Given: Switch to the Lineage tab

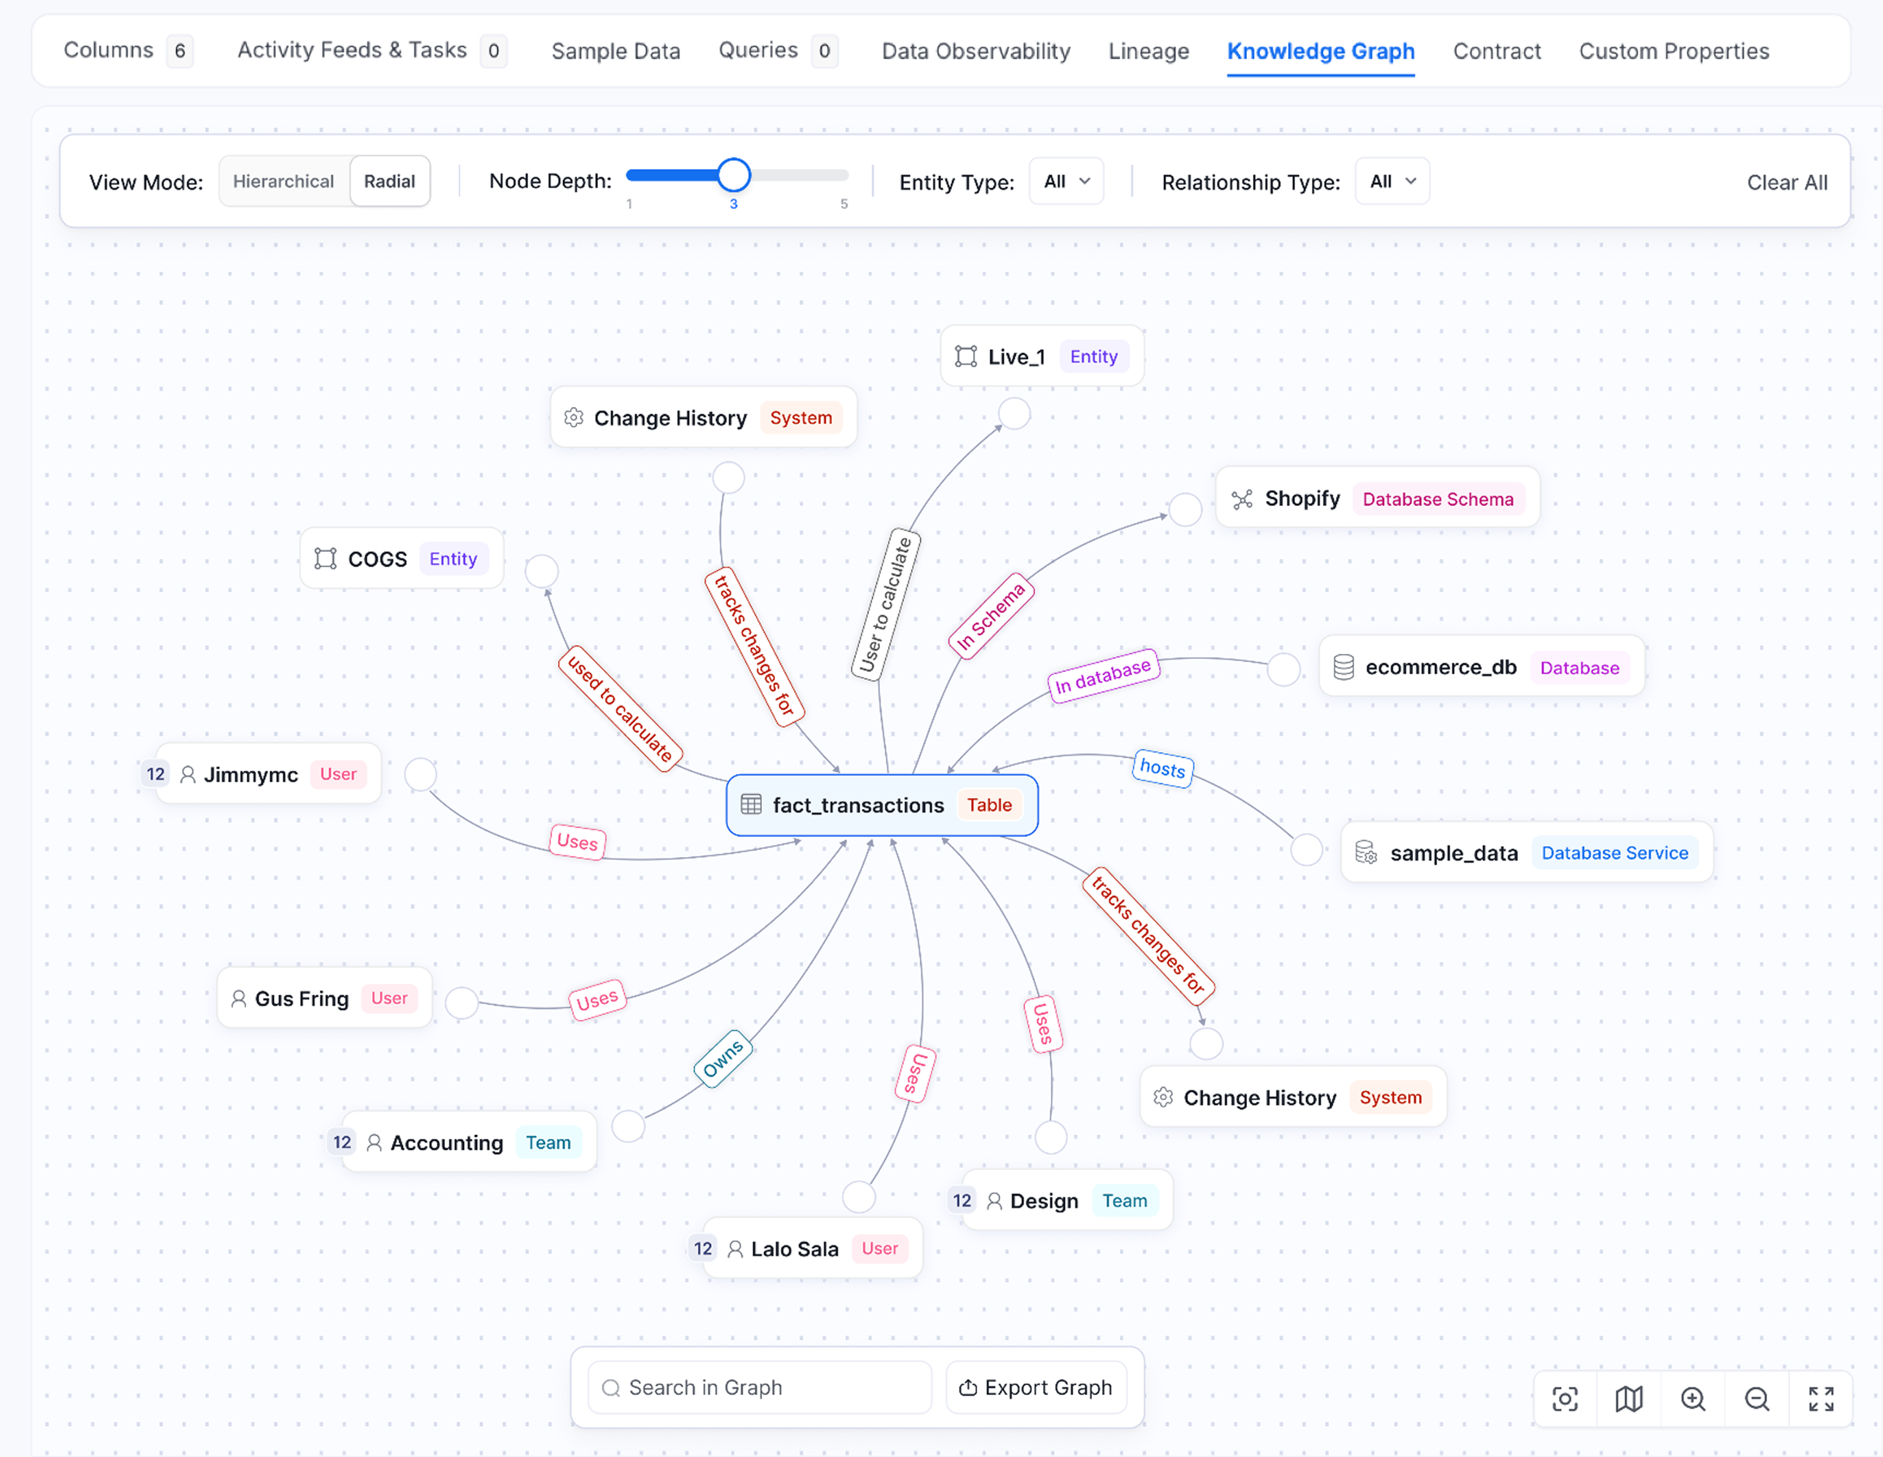Looking at the screenshot, I should tap(1147, 51).
